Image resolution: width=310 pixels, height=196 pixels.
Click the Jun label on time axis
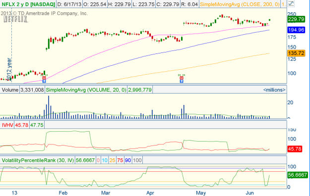tap(249, 193)
